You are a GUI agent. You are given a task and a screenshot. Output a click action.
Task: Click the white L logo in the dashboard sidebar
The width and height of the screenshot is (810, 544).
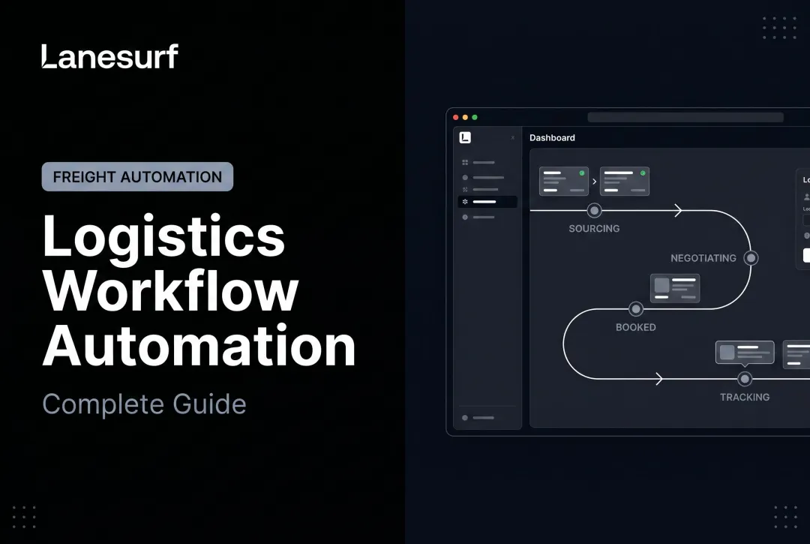click(x=465, y=137)
